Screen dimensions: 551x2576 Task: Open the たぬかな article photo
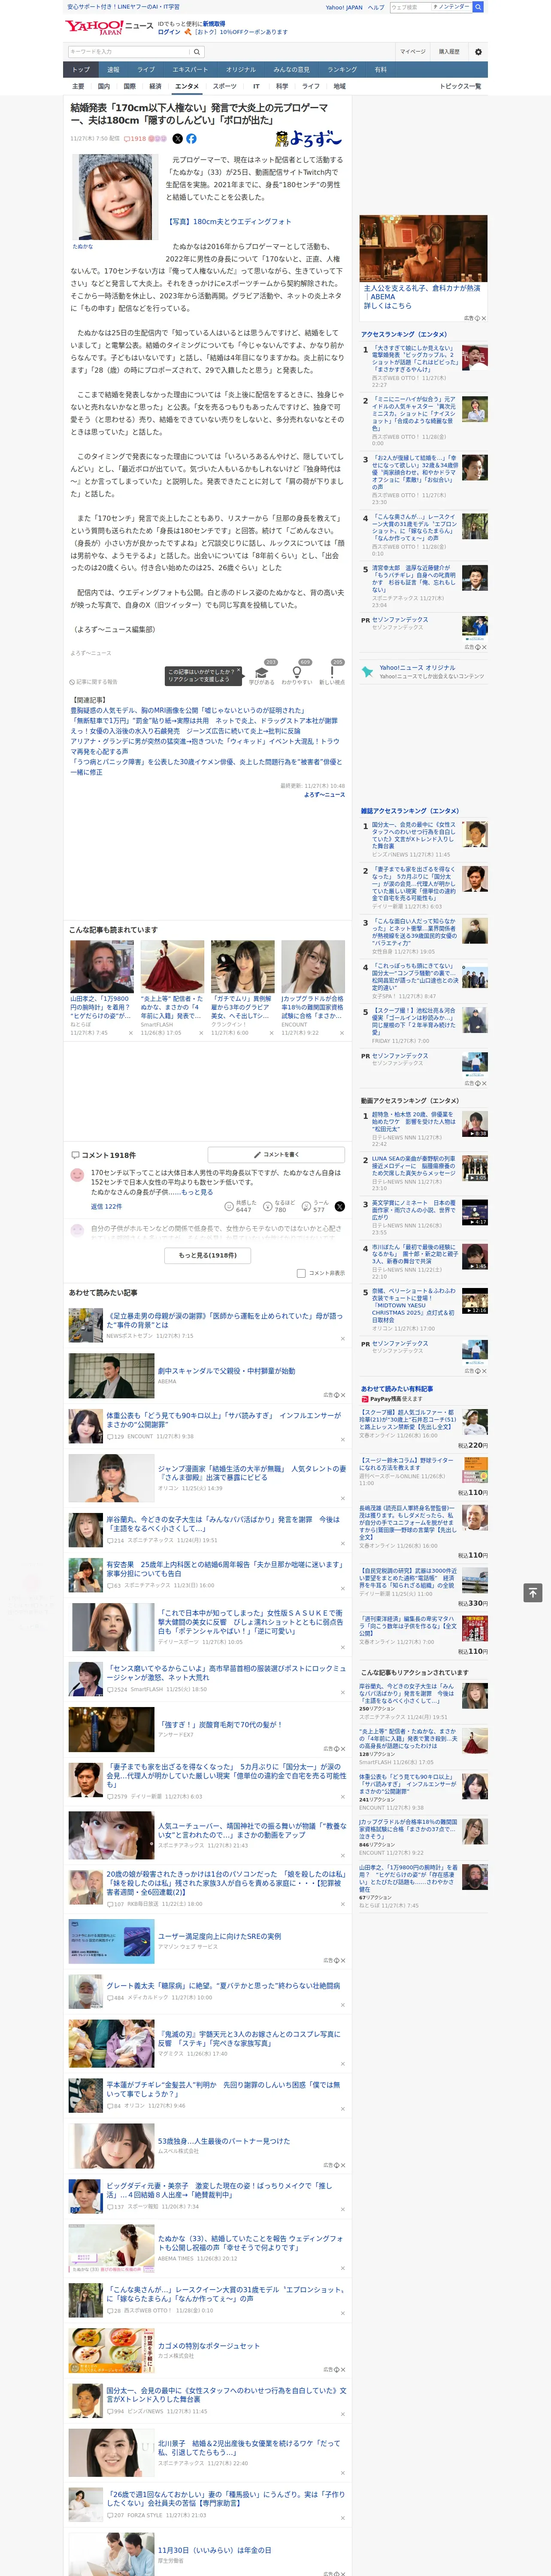tap(114, 197)
